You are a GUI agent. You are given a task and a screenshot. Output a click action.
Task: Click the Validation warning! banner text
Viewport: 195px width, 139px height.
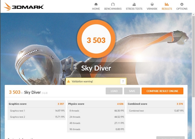pyautogui.click(x=82, y=81)
